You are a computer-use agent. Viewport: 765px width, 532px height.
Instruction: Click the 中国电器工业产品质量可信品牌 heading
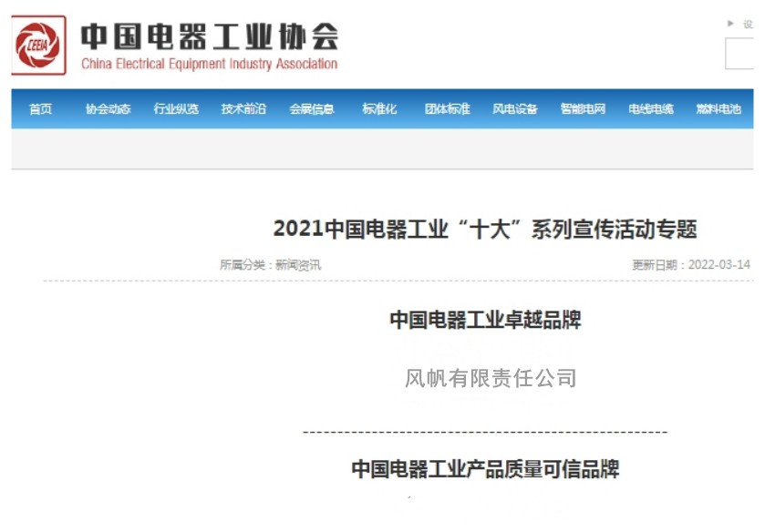(x=485, y=469)
